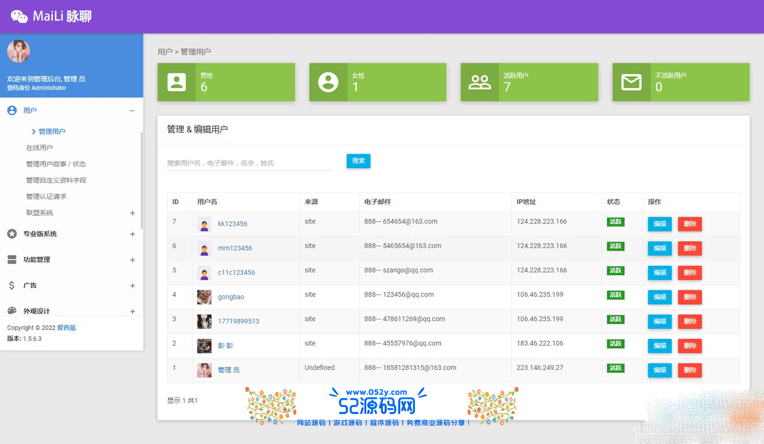Viewport: 764px width, 444px height.
Task: Expand the 联盟系统 submenu
Action: [x=132, y=213]
